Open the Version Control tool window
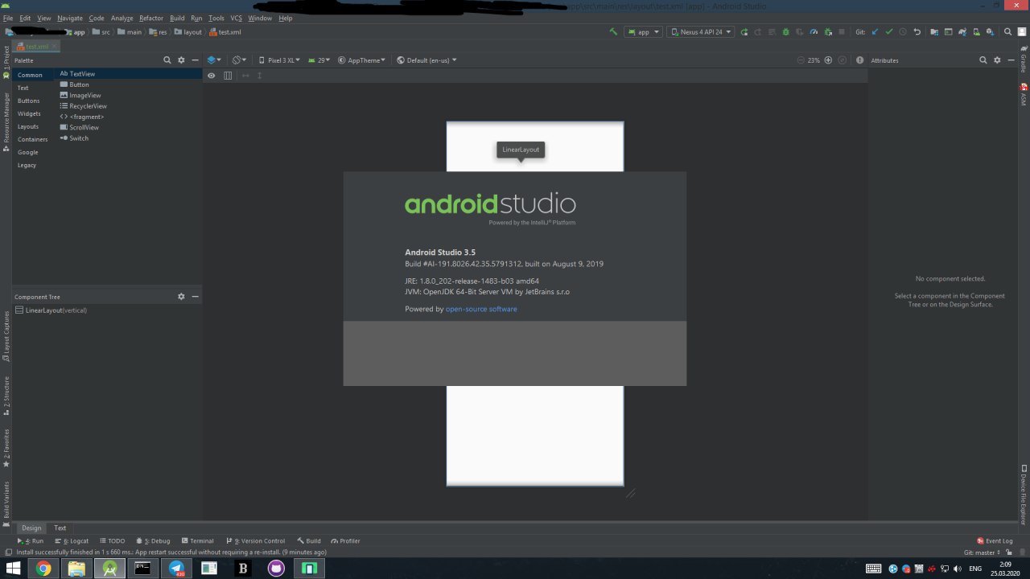The image size is (1030, 579). coord(255,541)
